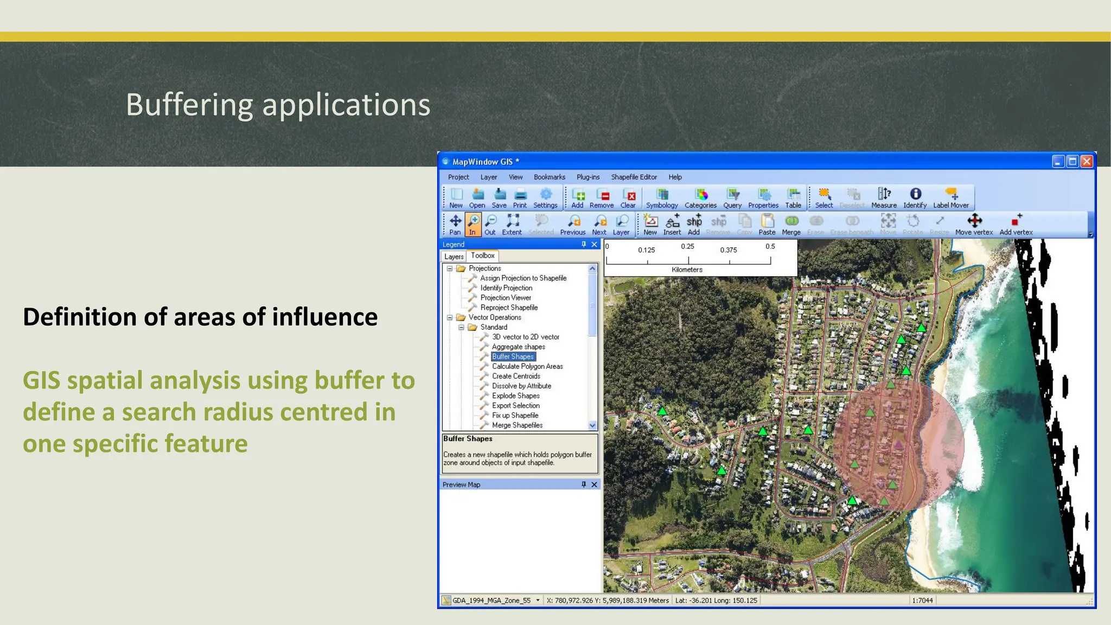Switch to the Layers tab

[x=454, y=257]
